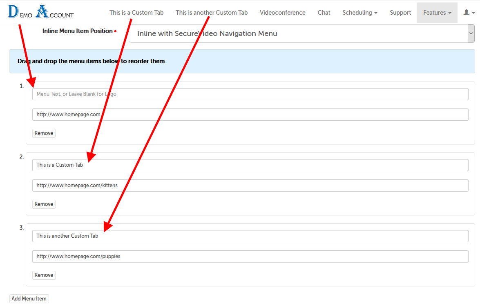This screenshot has height=307, width=480.
Task: Click the Demo Account logo
Action: point(41,11)
